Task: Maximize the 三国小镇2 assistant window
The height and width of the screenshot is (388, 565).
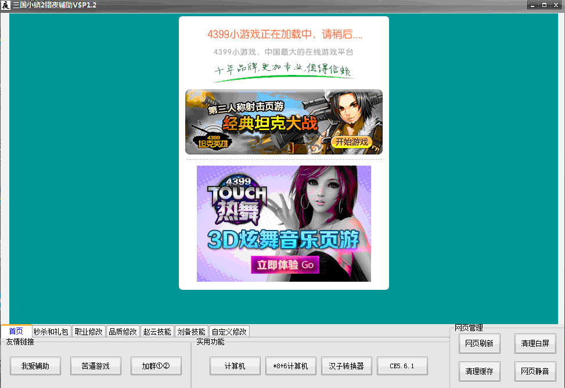Action: coord(545,5)
